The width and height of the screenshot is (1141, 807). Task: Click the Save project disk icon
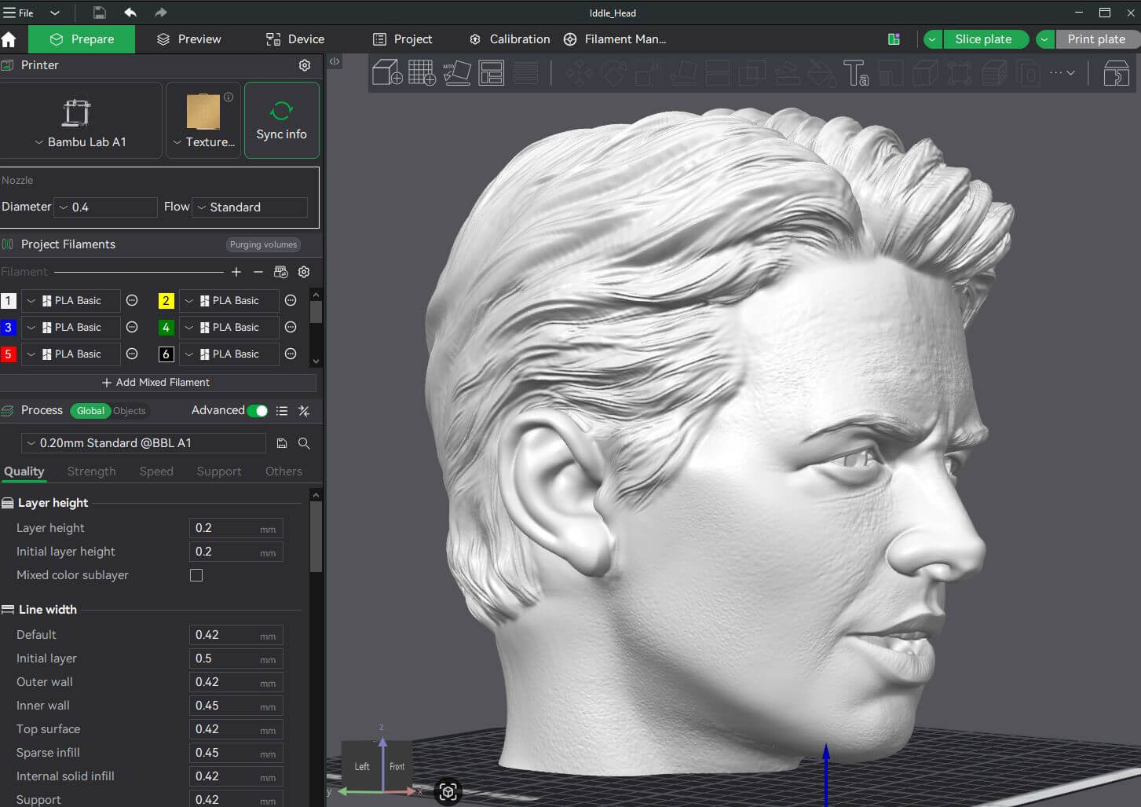tap(99, 13)
